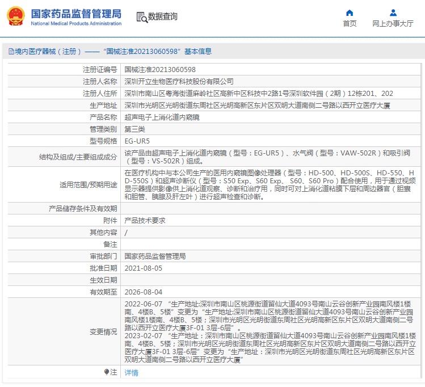The image size is (425, 387).
Task: Open the 详情 link in the 注 row
Action: click(x=131, y=373)
